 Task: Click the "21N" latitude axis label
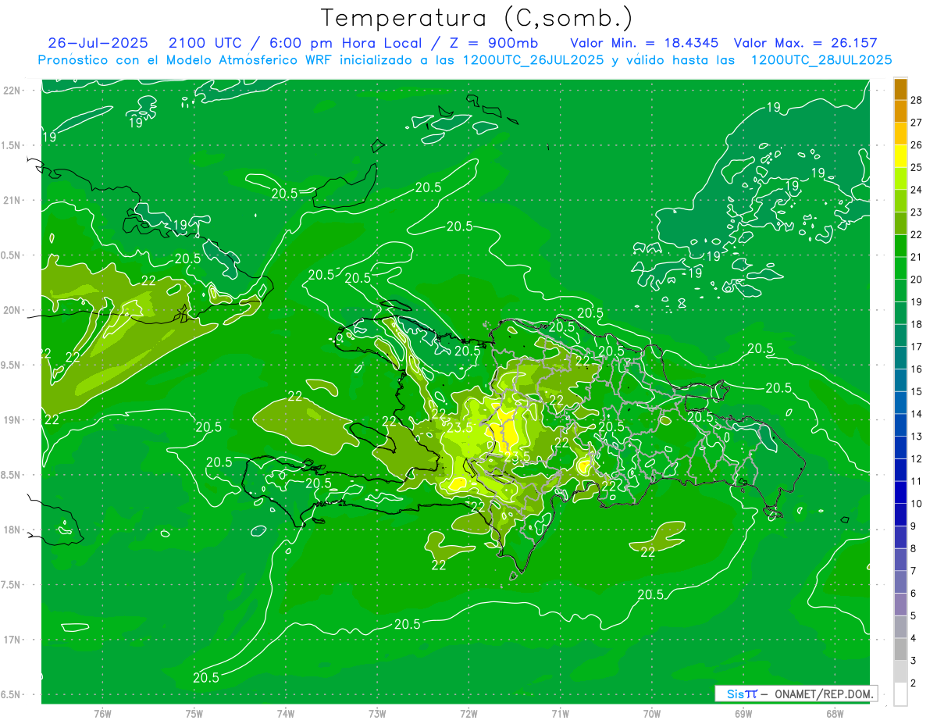[12, 200]
